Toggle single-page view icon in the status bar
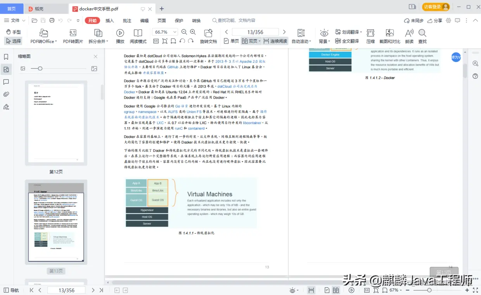The width and height of the screenshot is (481, 295). pyautogui.click(x=327, y=290)
